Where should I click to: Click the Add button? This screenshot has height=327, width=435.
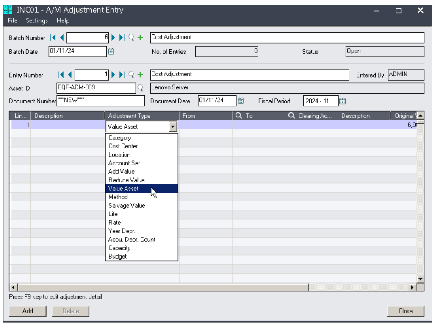(28, 311)
